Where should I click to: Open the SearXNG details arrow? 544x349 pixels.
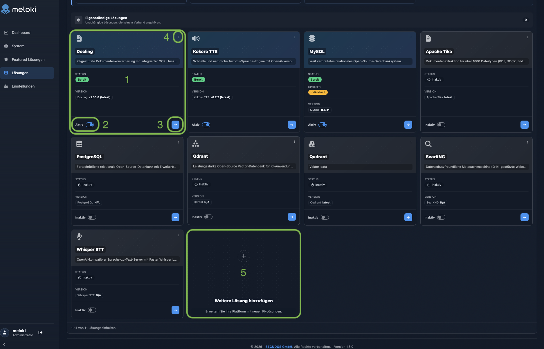point(525,217)
